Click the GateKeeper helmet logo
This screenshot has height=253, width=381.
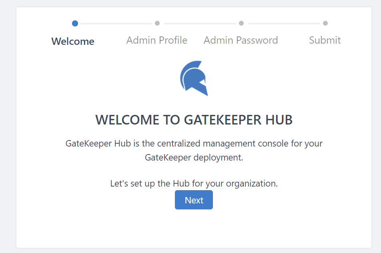pos(194,78)
